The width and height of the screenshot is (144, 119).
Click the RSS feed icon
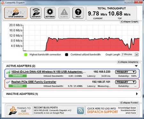pos(81,110)
